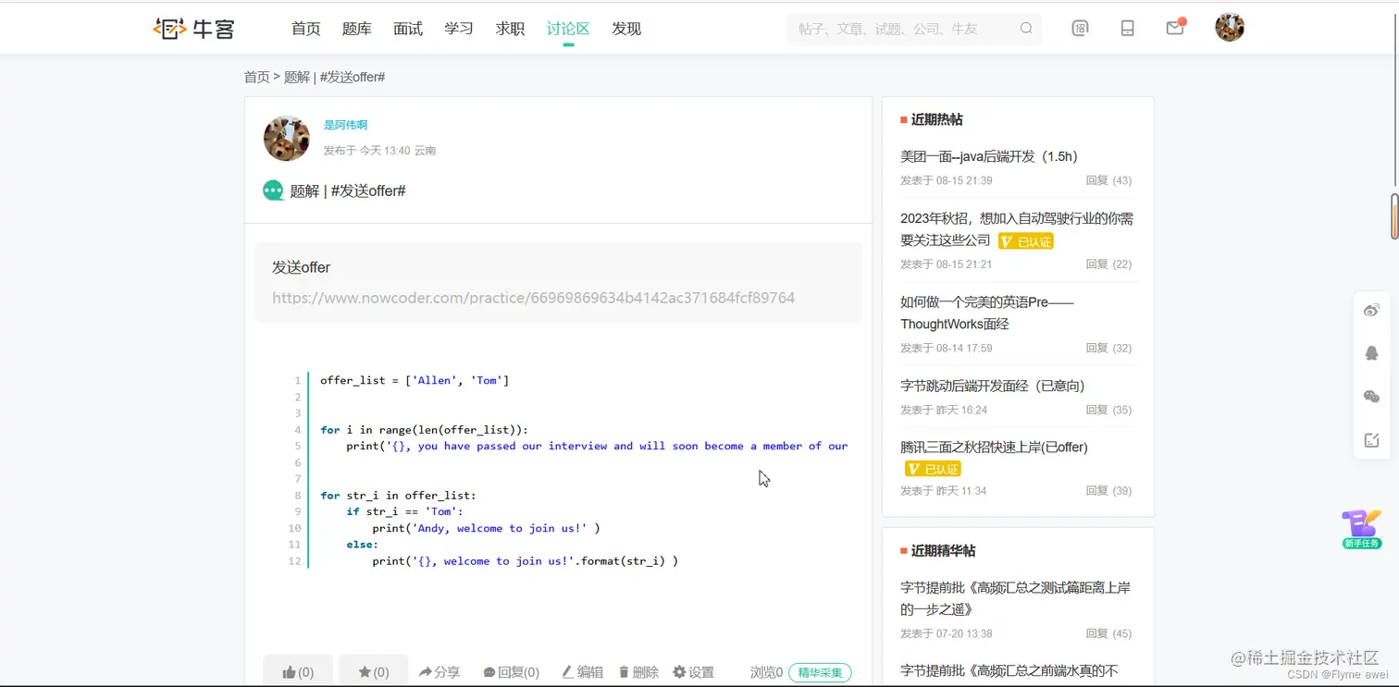
Task: Click the mobile app icon next to recruitment
Action: point(1127,28)
